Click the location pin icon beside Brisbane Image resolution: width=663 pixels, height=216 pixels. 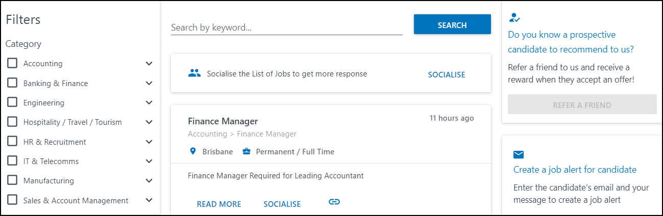pos(193,151)
